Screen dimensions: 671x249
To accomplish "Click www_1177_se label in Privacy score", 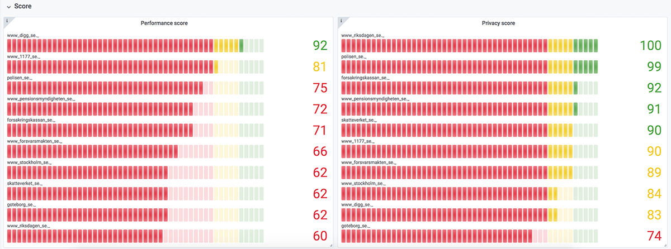I will pyautogui.click(x=358, y=141).
